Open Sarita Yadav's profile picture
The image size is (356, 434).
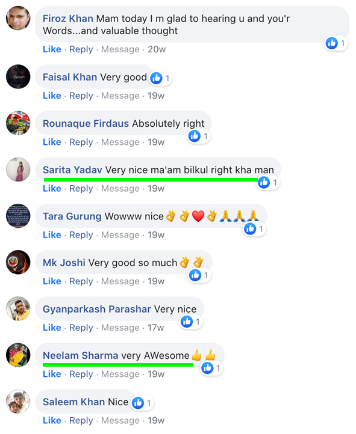(18, 170)
